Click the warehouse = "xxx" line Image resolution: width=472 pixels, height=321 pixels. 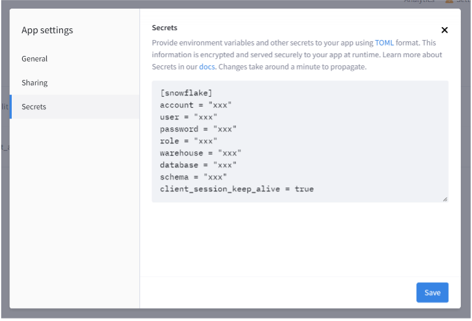coord(200,153)
